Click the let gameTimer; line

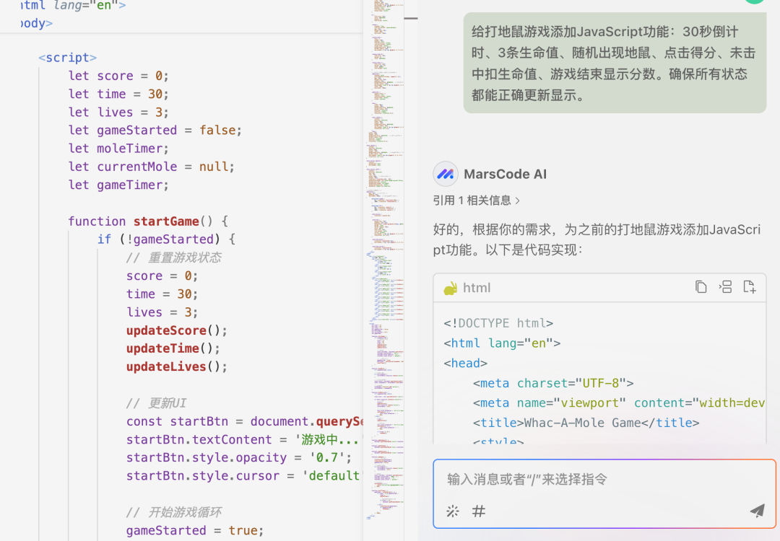click(118, 185)
